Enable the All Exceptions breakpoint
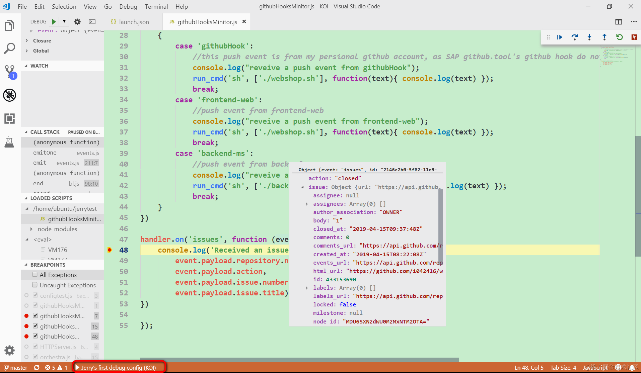 pyautogui.click(x=35, y=275)
